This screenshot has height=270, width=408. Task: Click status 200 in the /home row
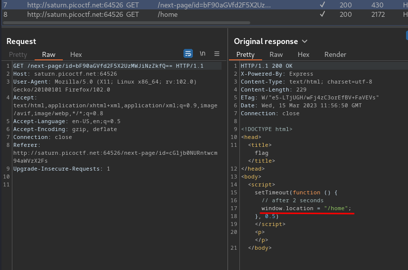(x=346, y=14)
